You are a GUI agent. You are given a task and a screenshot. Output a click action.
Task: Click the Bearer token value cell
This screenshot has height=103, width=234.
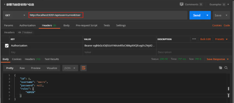(120, 46)
